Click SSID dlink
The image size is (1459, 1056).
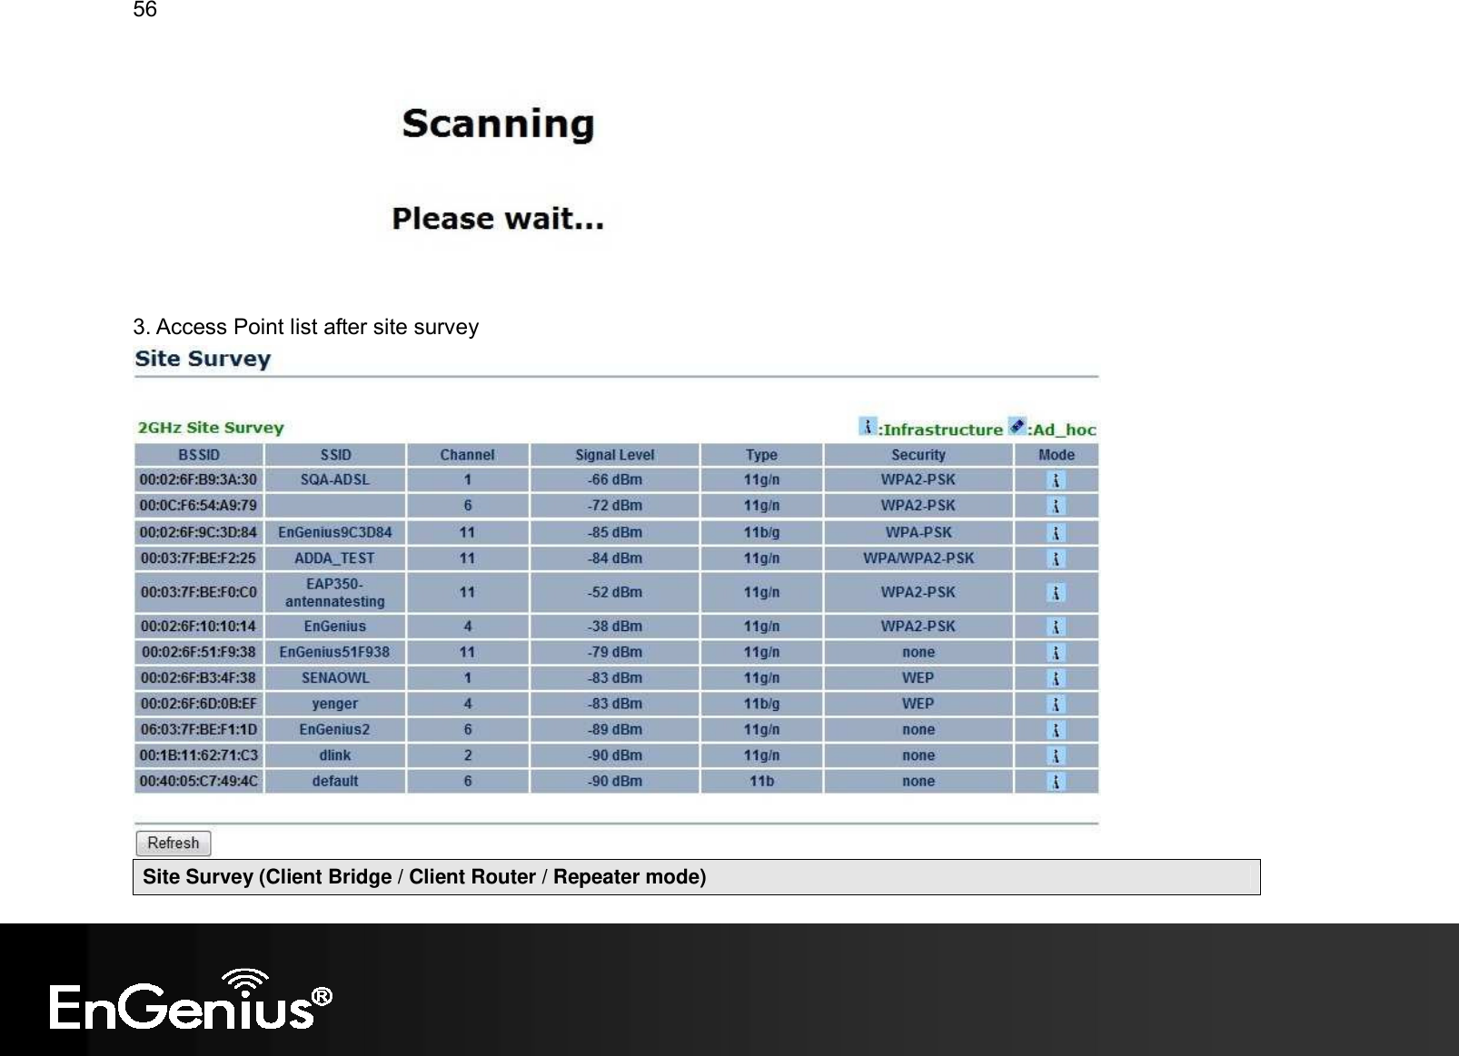335,755
